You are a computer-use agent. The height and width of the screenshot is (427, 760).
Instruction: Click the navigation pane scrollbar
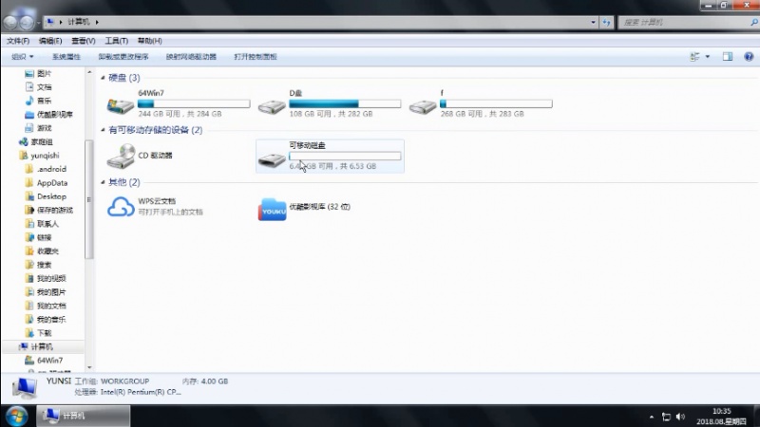[89, 200]
